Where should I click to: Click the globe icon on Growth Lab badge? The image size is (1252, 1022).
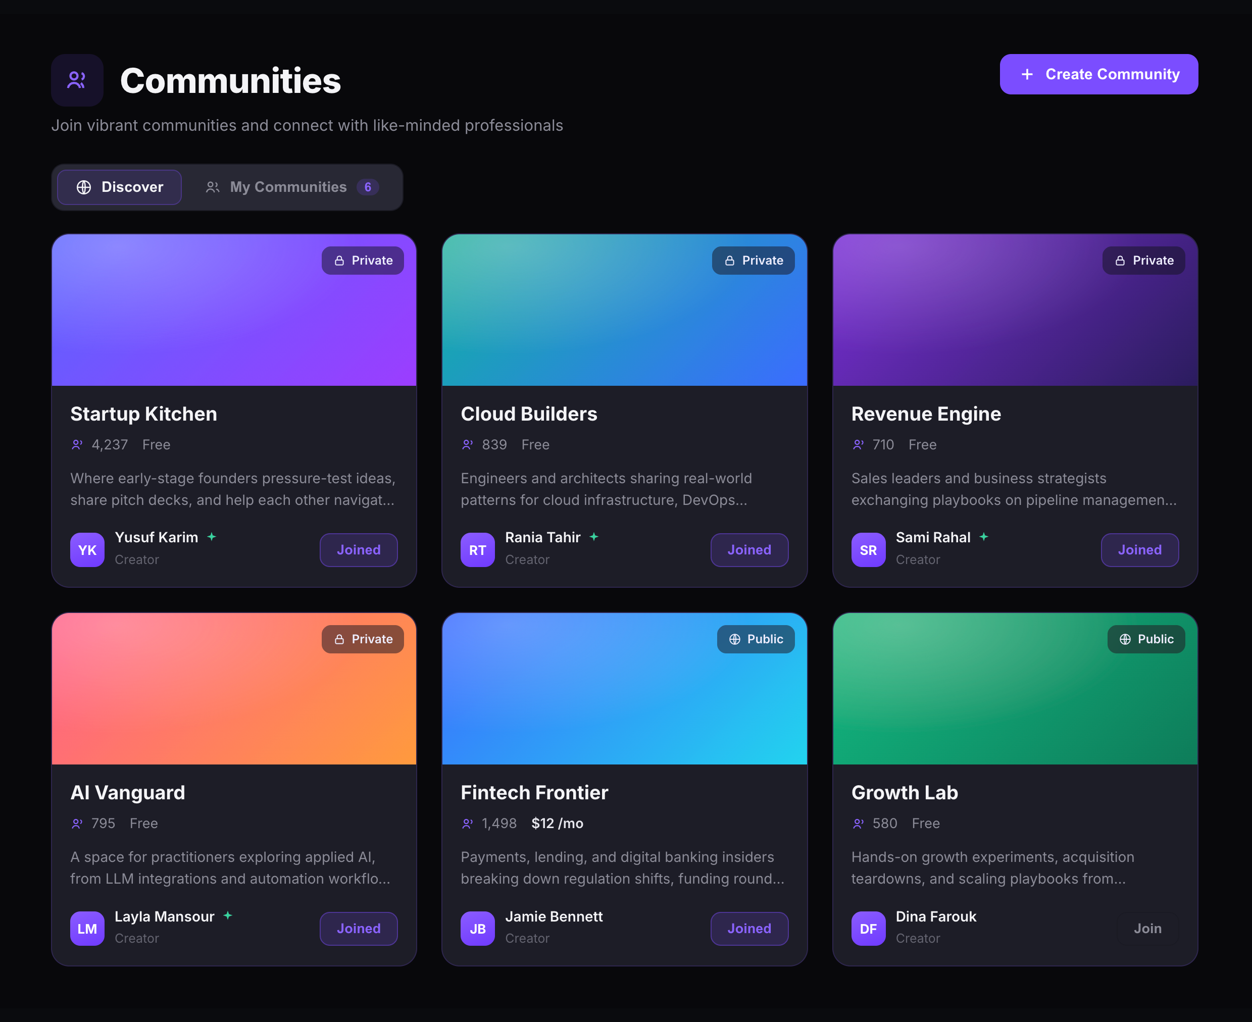tap(1125, 639)
